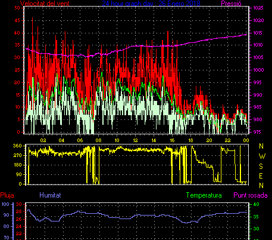
Task: Click the 06 hour tick on time axis
Action: click(x=80, y=140)
